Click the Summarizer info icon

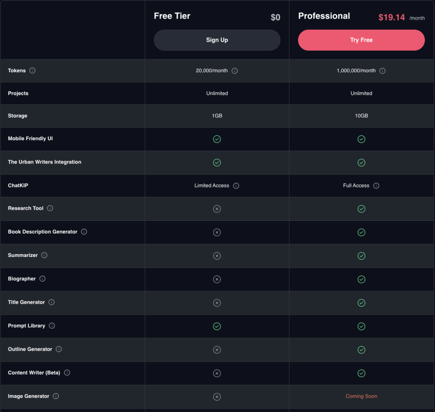tap(44, 255)
